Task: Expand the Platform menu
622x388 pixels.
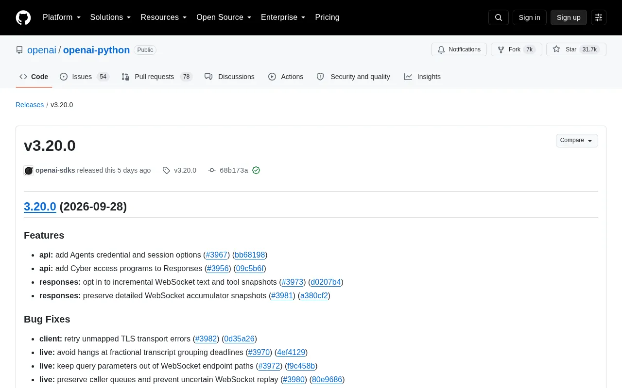Action: [x=62, y=17]
